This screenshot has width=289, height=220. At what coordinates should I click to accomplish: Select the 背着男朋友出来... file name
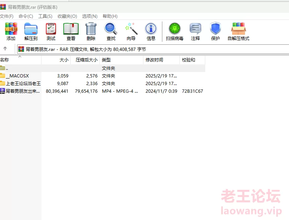coord(23,91)
